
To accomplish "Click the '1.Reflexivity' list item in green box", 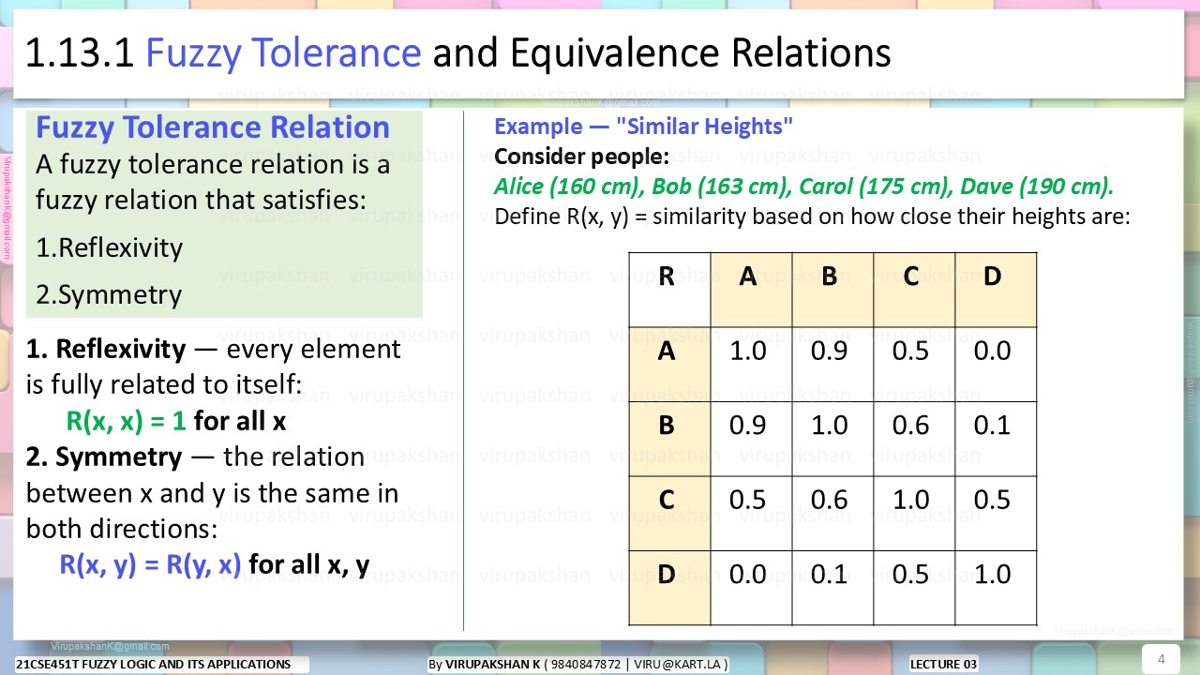I will click(x=109, y=248).
